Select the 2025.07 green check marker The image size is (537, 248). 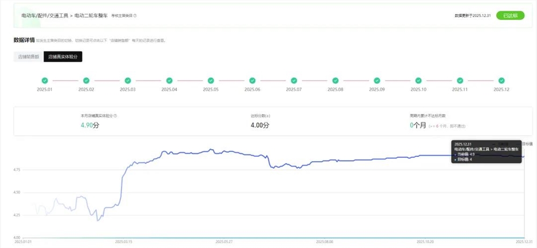[294, 81]
